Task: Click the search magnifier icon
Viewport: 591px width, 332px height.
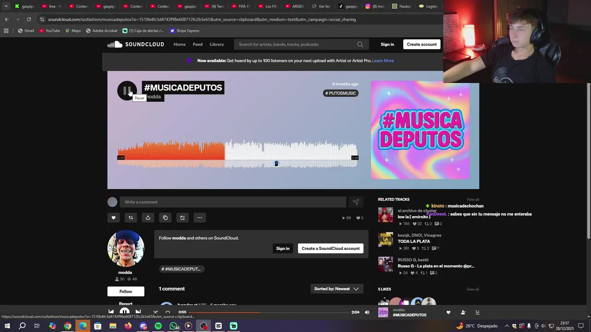Action: coord(360,44)
